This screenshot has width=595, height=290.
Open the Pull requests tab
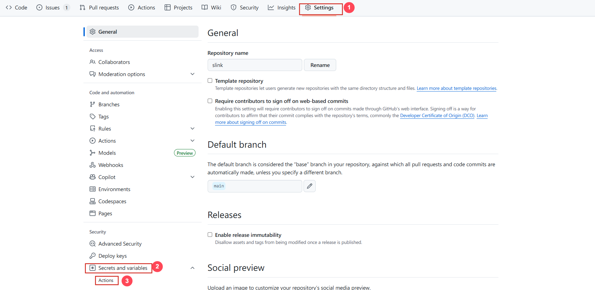[x=99, y=7]
